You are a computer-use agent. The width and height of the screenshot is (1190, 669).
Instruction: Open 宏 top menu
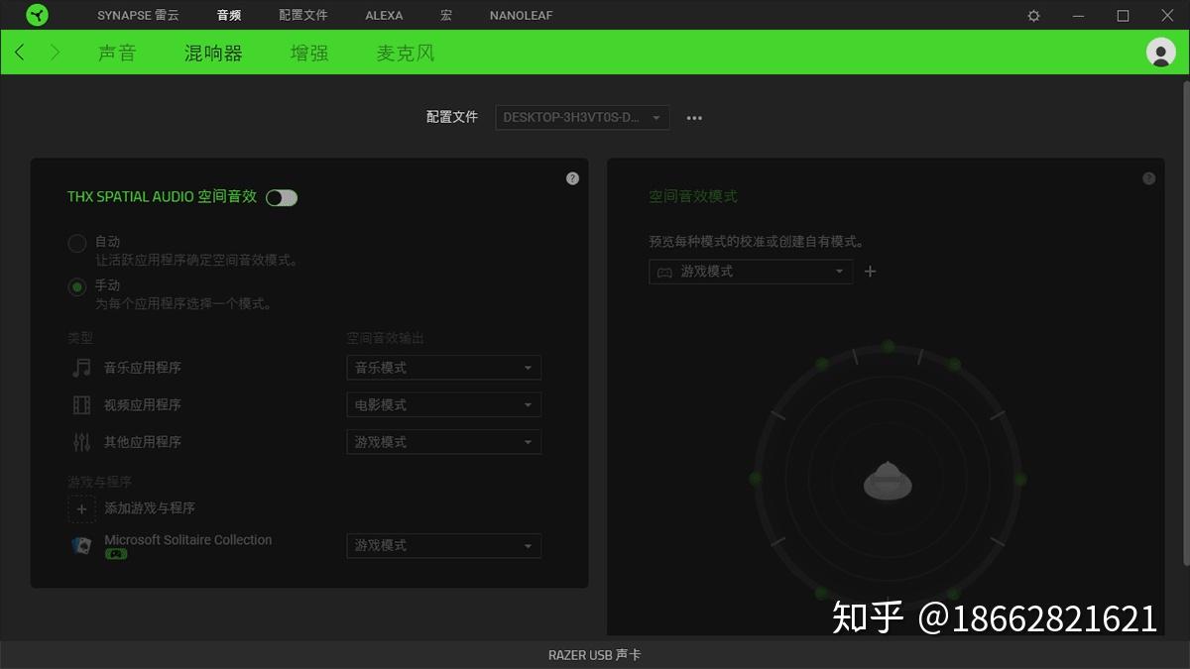[x=446, y=16]
